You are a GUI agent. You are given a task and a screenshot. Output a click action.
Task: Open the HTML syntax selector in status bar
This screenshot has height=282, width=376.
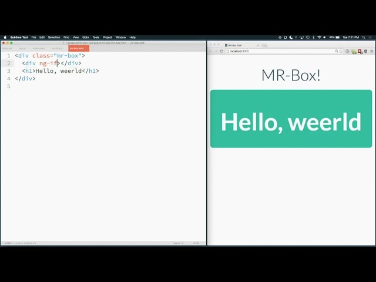(x=196, y=243)
